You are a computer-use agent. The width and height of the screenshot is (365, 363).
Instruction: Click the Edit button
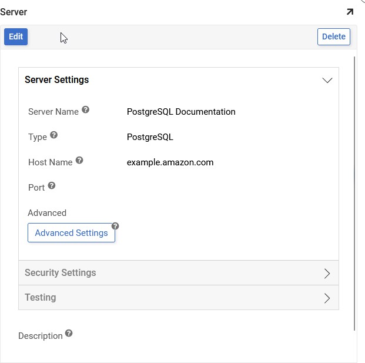(x=16, y=36)
